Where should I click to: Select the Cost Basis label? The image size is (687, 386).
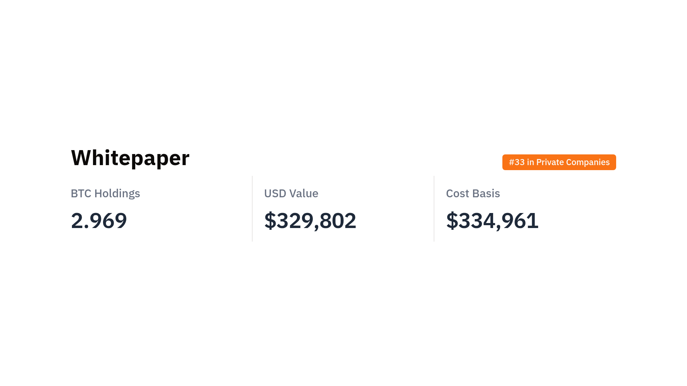coord(473,193)
